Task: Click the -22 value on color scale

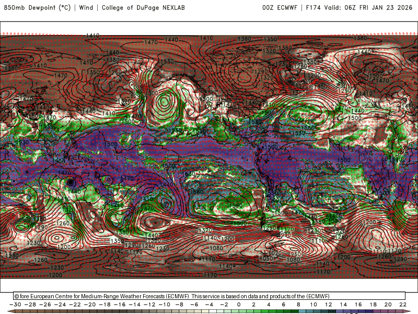Action: click(75, 305)
